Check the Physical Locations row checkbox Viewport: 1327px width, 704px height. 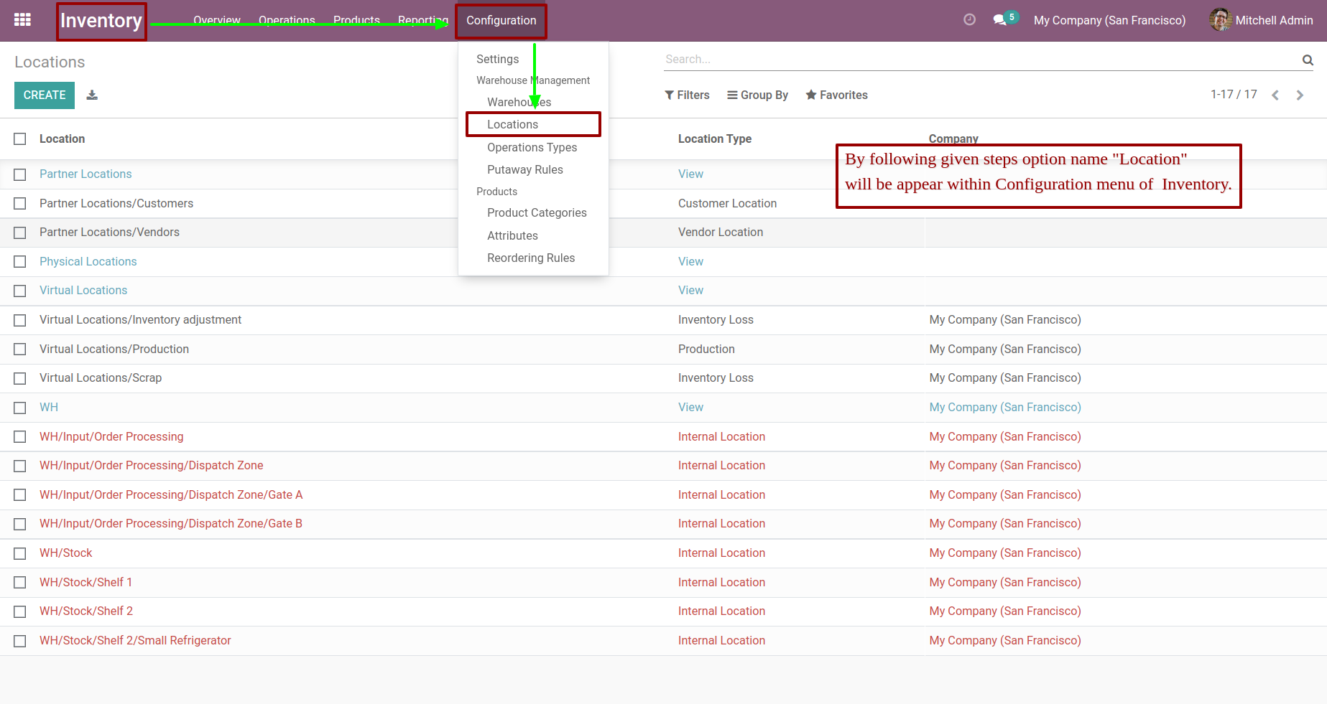click(x=20, y=262)
